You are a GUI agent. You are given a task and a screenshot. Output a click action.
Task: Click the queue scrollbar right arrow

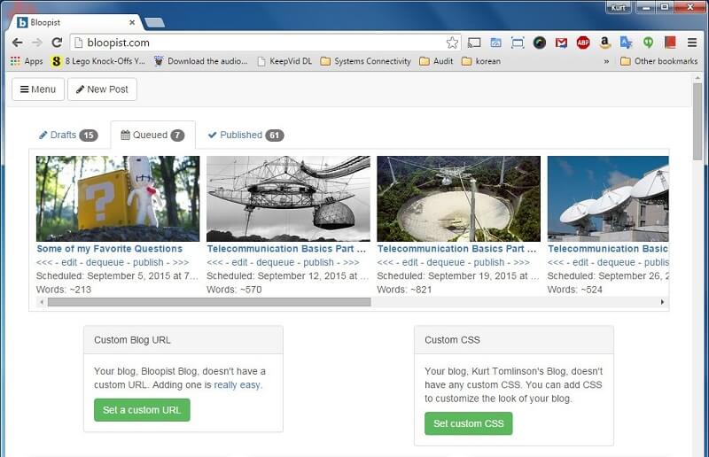662,302
